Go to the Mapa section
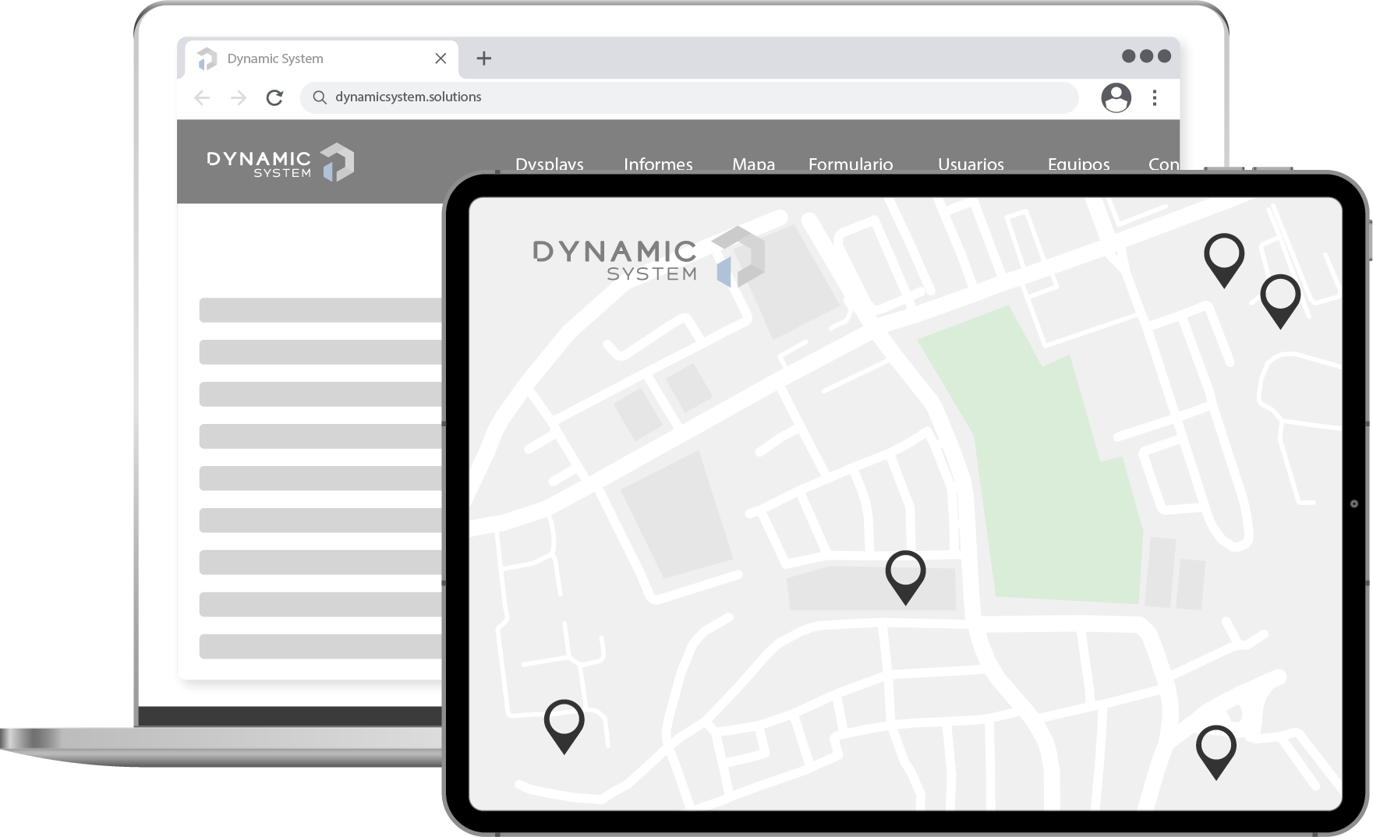 tap(753, 163)
